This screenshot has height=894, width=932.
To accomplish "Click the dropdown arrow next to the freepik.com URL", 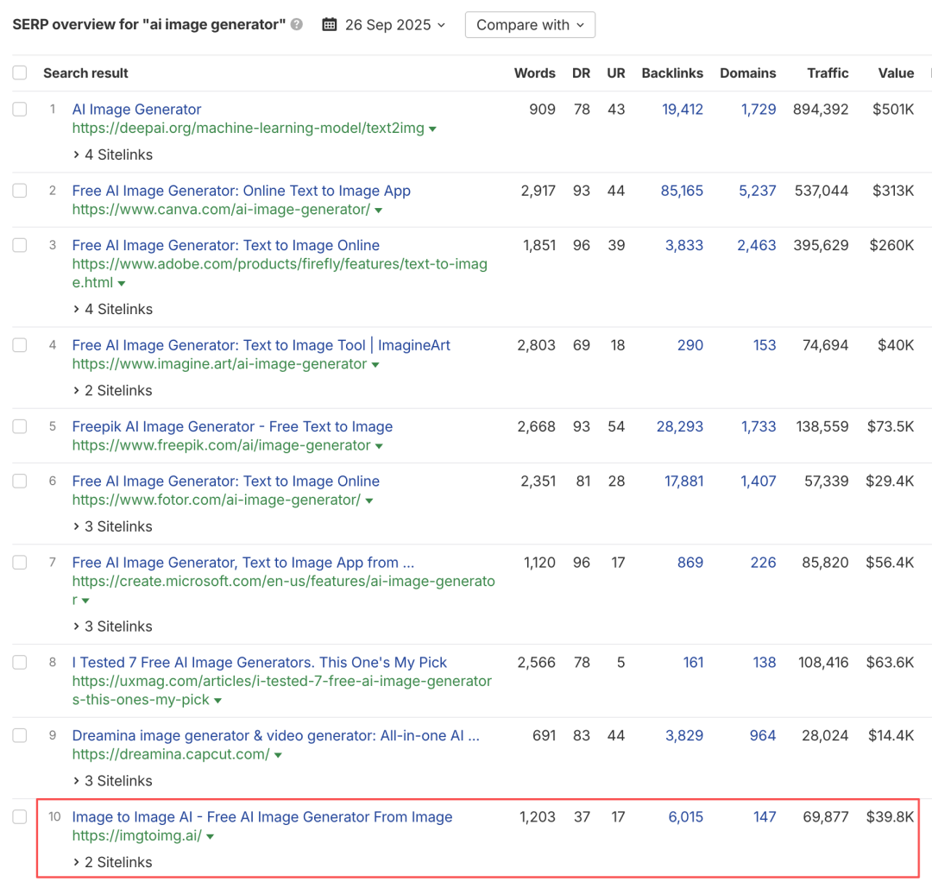I will tap(380, 447).
